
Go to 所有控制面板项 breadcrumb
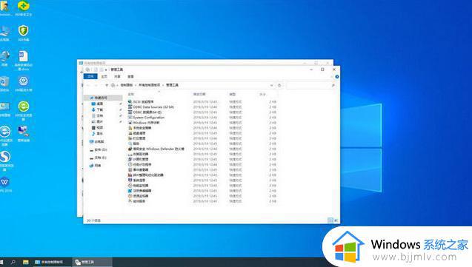pos(150,85)
